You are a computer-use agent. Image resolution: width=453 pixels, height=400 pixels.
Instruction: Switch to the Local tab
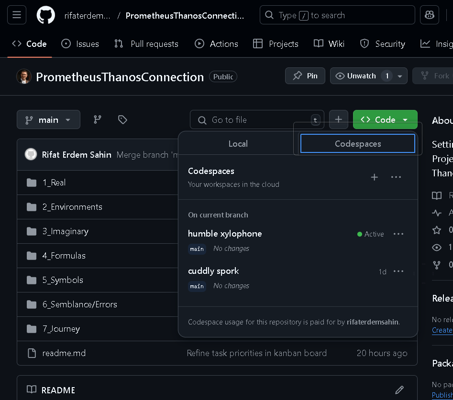[238, 144]
